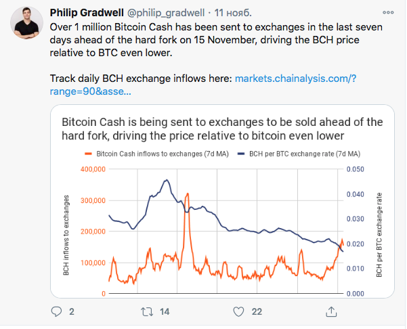The height and width of the screenshot is (329, 407).
Task: Click the retweet count number 14
Action: [x=165, y=312]
